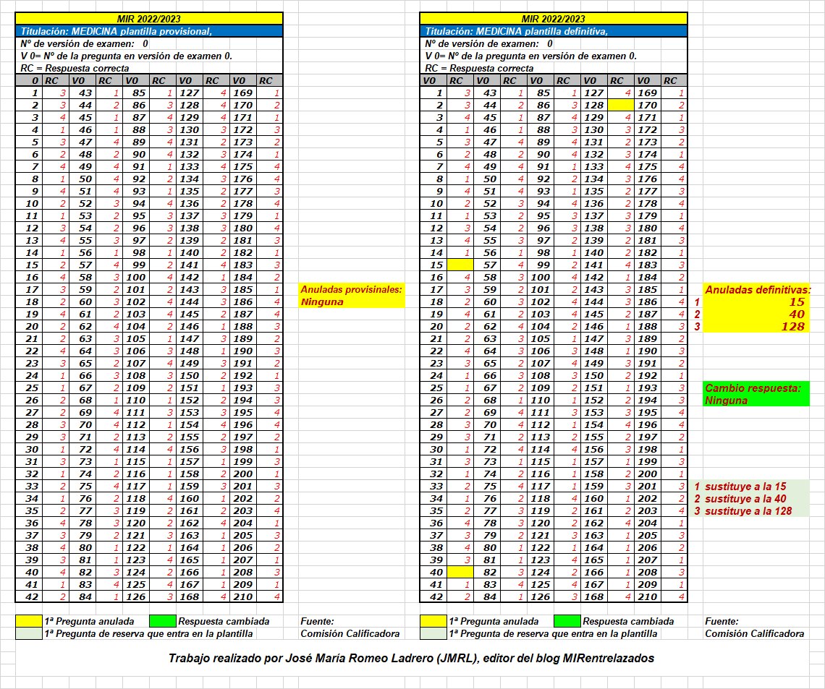Click 'Ninguna' under Anuladas provisionales

(x=322, y=301)
